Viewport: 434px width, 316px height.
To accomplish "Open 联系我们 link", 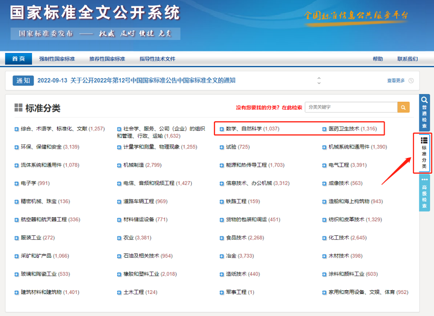I will 407,59.
